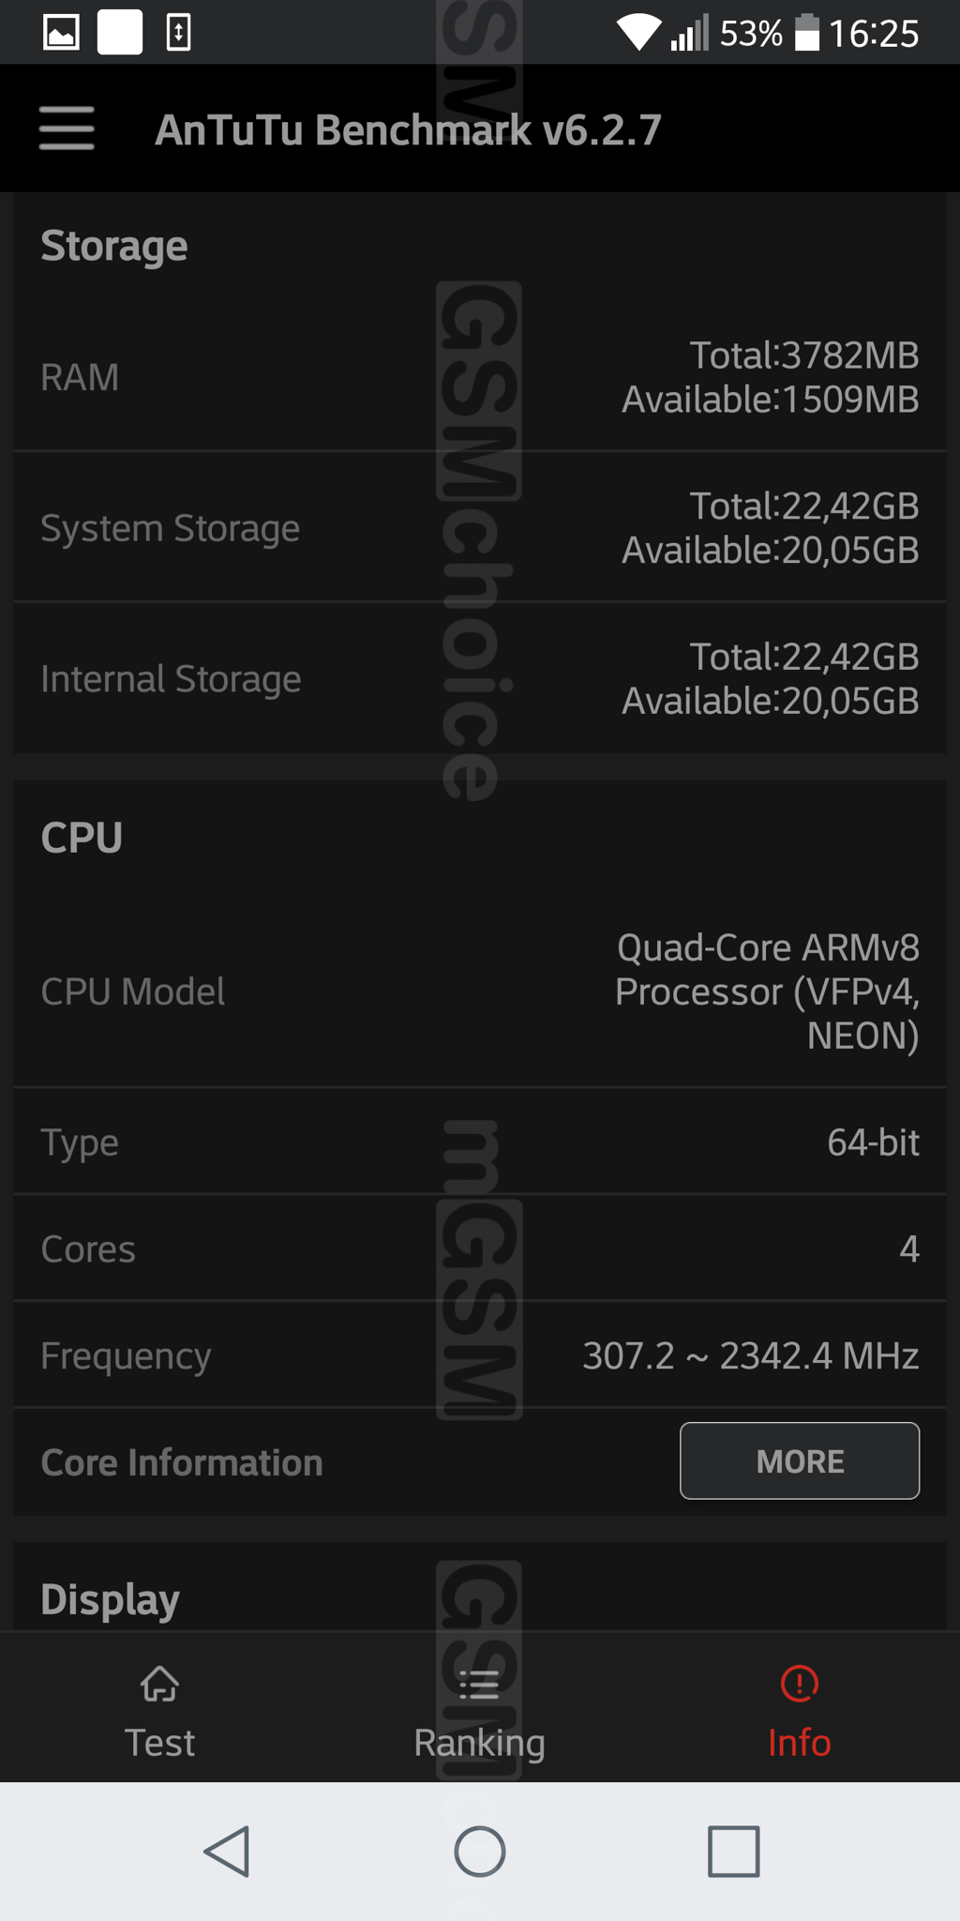The height and width of the screenshot is (1921, 960).
Task: Tap the Internal Storage row
Action: pyautogui.click(x=479, y=678)
